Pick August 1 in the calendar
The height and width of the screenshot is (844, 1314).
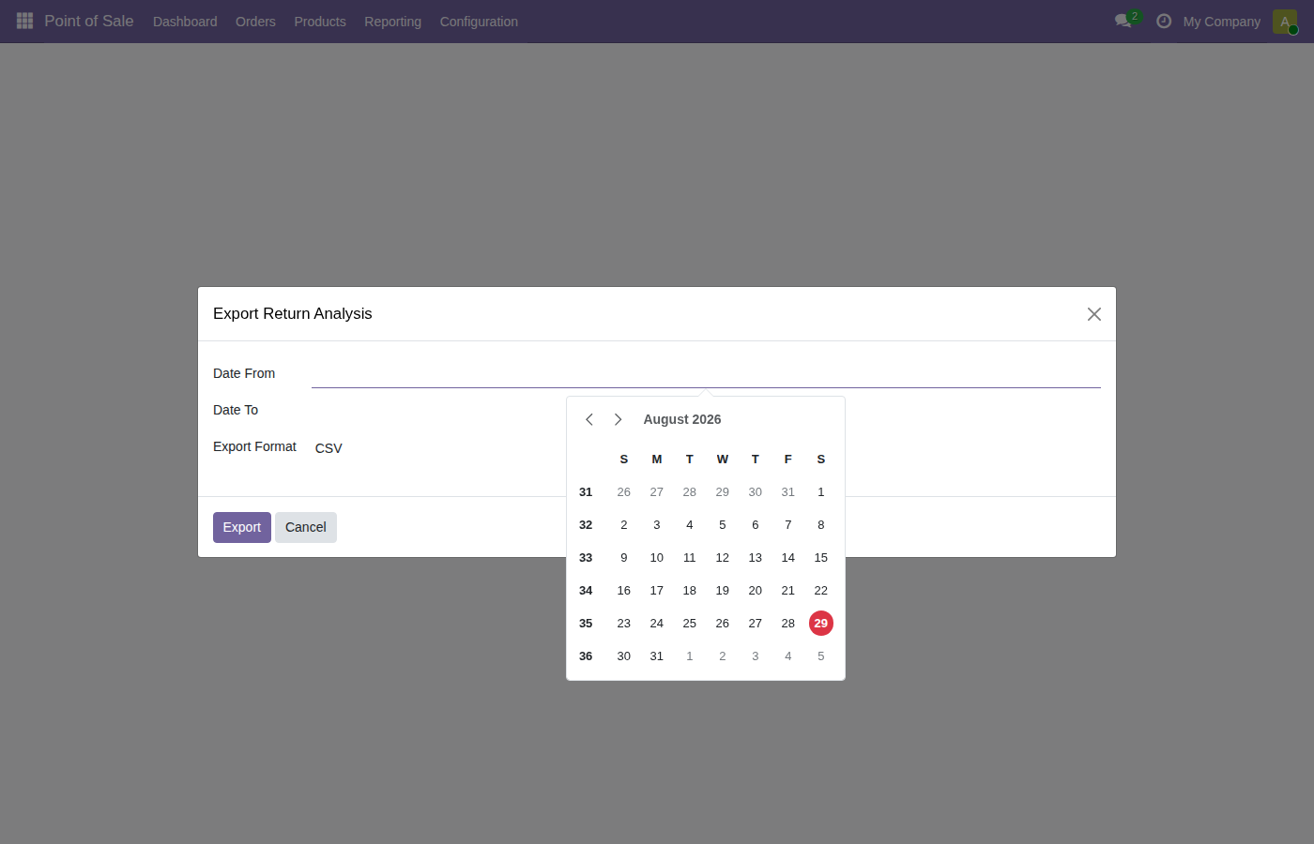click(x=821, y=492)
